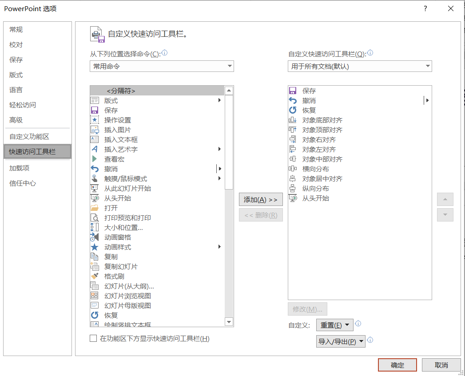Select the 操作设置 star icon
This screenshot has height=376, width=465.
point(95,120)
